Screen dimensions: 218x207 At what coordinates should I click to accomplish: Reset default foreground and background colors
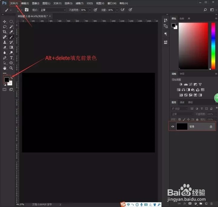coord(5,85)
